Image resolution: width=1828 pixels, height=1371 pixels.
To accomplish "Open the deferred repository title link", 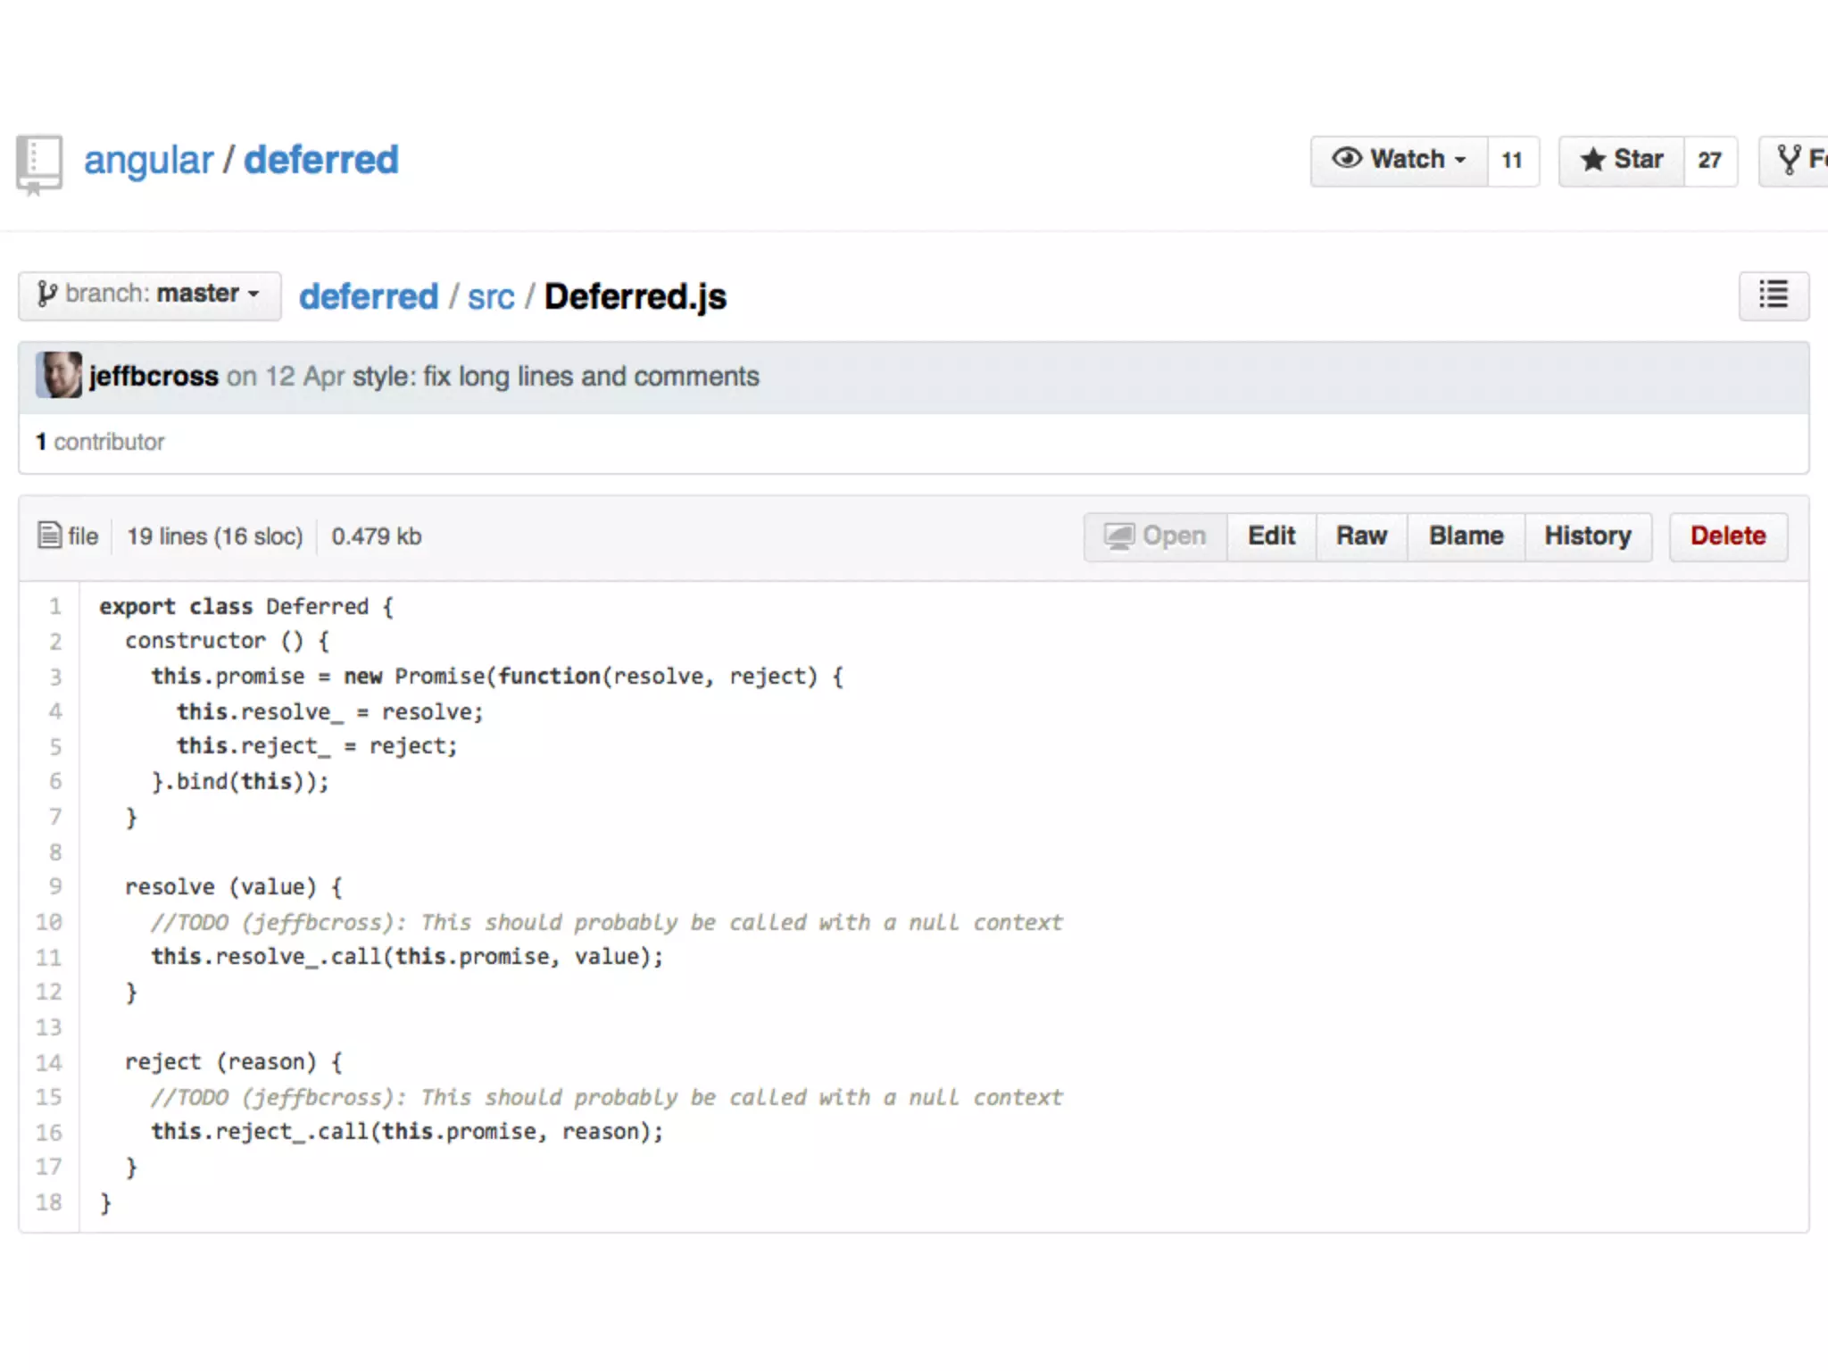I will pyautogui.click(x=320, y=161).
